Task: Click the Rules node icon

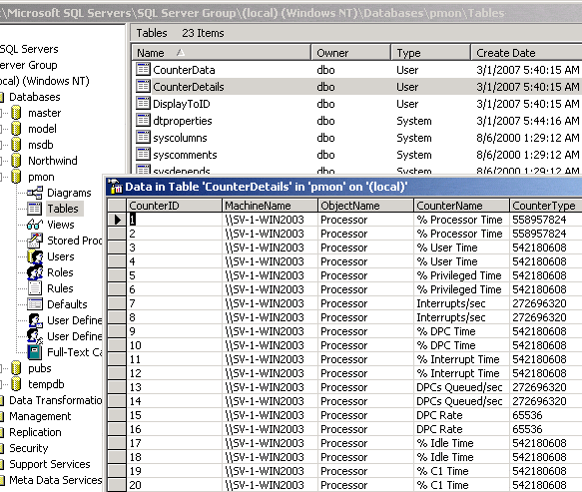Action: click(35, 288)
